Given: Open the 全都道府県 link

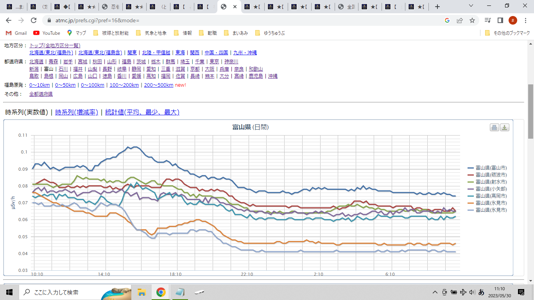Looking at the screenshot, I should click(x=41, y=94).
